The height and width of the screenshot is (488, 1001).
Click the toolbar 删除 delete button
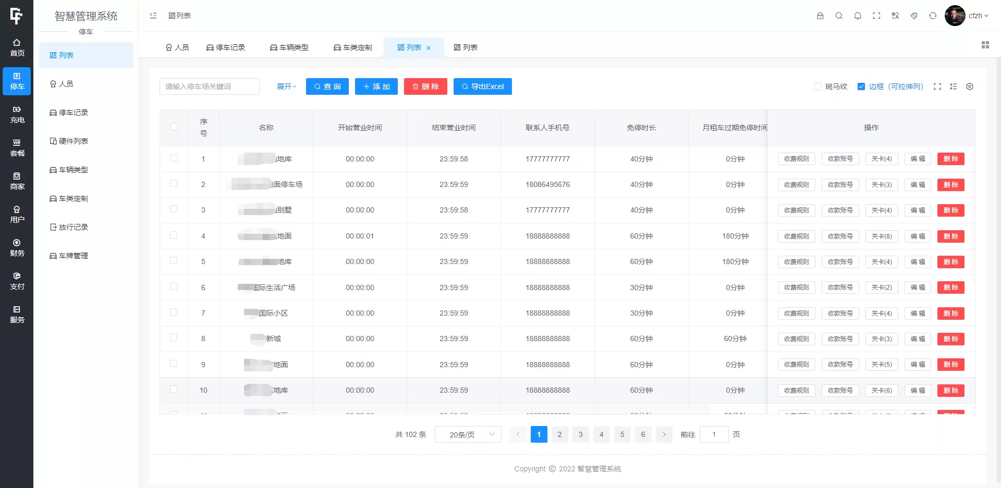coord(425,86)
